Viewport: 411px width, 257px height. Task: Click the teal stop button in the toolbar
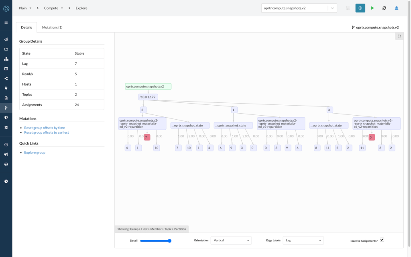360,8
